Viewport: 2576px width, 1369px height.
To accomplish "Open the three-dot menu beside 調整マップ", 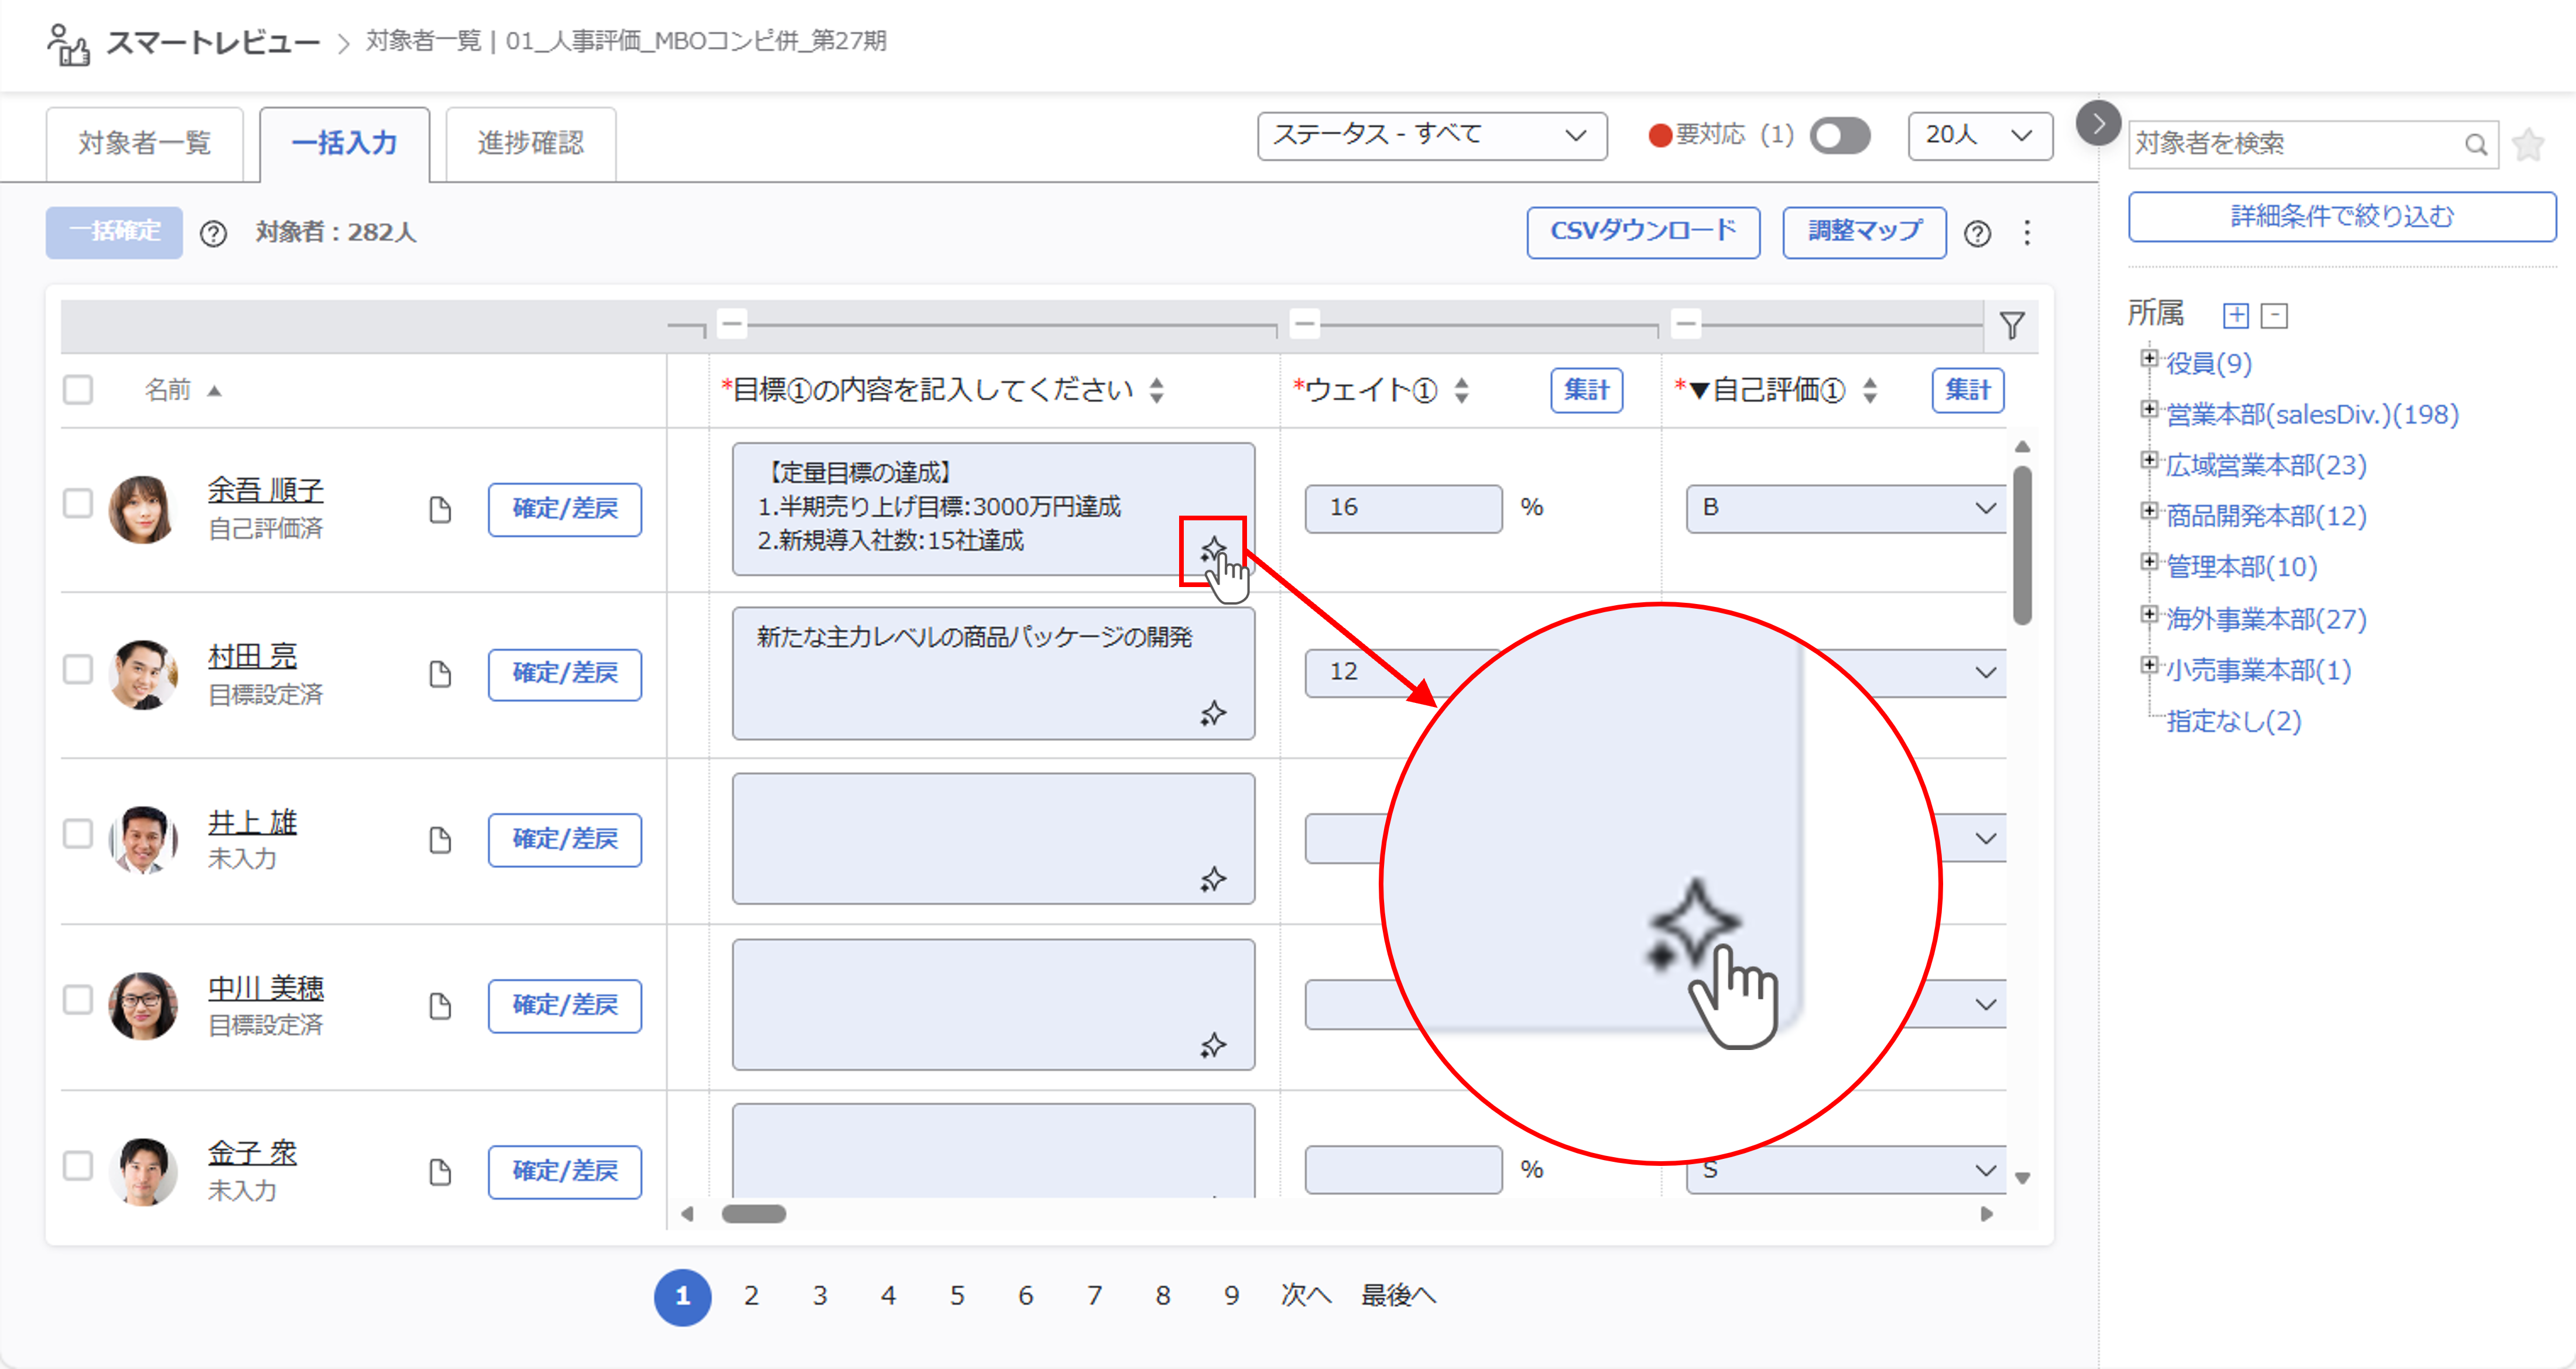I will click(x=2027, y=233).
